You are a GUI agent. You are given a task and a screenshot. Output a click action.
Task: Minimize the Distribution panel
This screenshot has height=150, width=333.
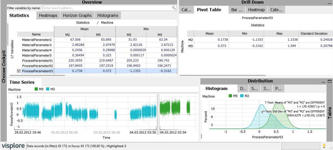coord(323,82)
